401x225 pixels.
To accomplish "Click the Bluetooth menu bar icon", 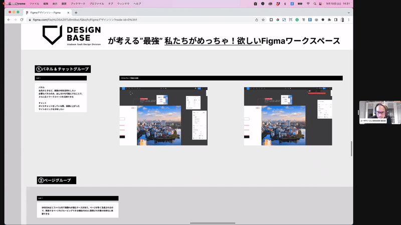I will point(285,3).
